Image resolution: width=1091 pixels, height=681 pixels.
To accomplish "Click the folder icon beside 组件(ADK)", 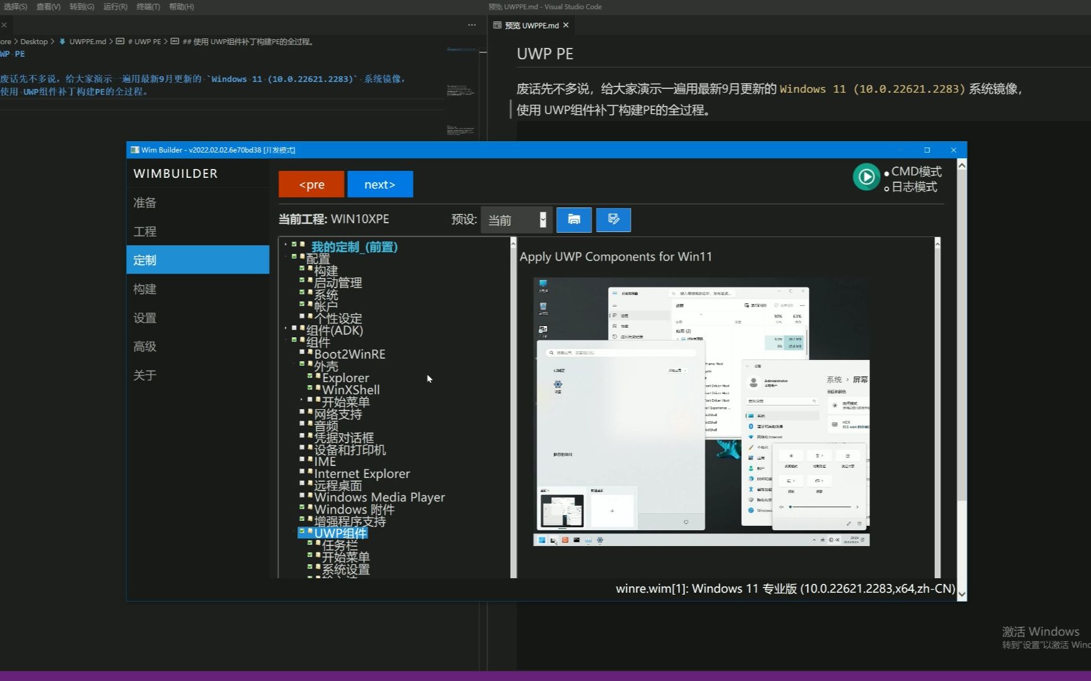I will 302,328.
